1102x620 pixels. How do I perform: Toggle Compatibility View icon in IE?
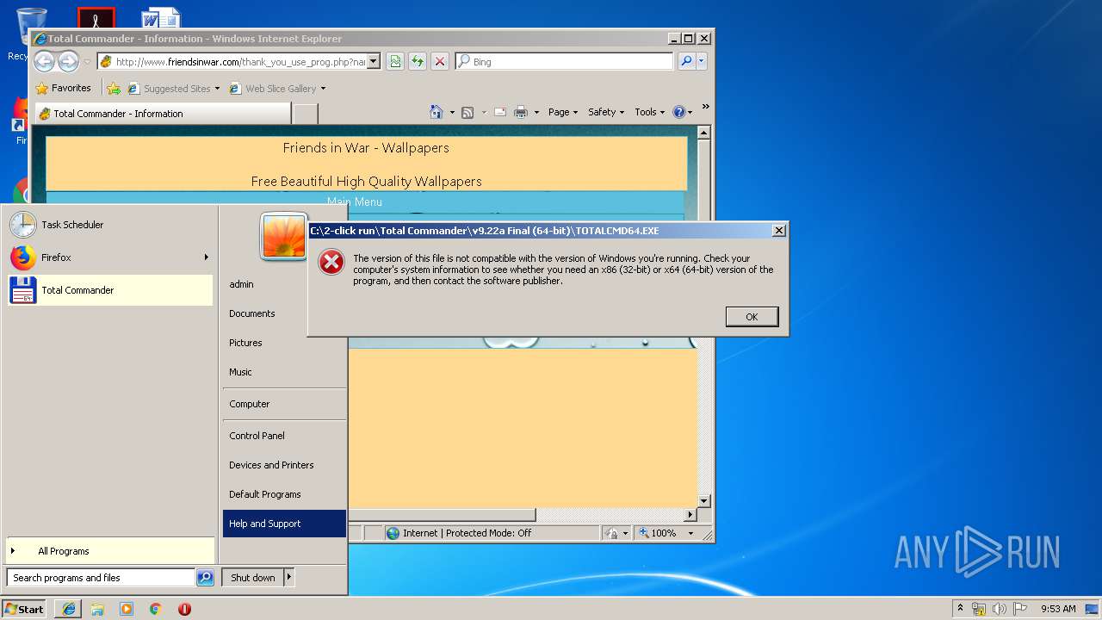[395, 61]
